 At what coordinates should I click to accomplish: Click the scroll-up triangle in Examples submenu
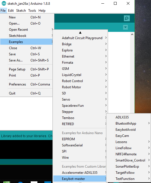[80, 33]
